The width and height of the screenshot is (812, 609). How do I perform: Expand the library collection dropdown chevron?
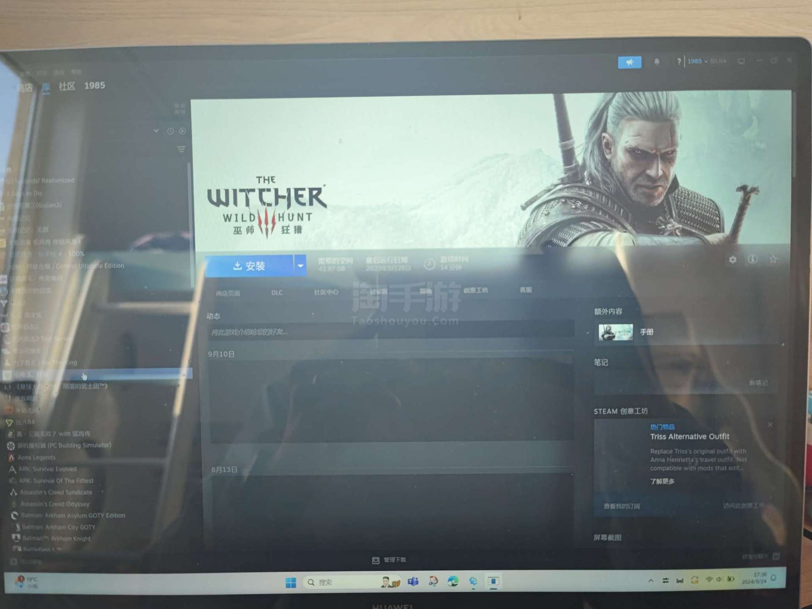156,131
